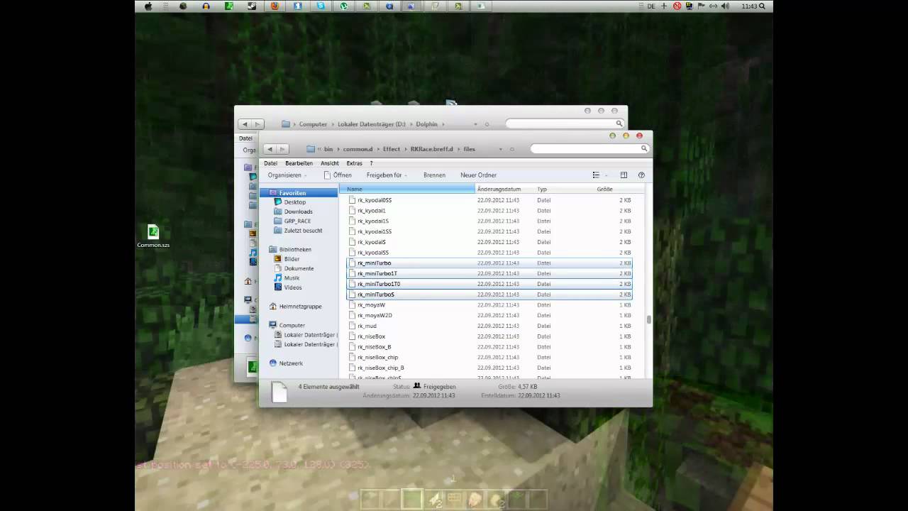Click the refresh button in address bar
908x511 pixels.
click(512, 149)
